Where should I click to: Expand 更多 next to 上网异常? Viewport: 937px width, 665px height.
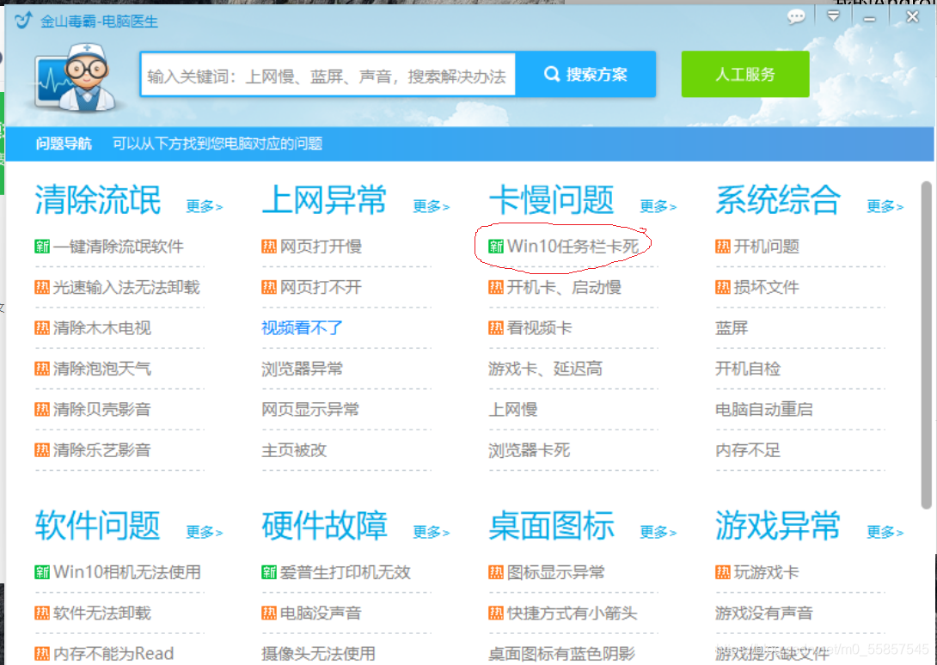click(432, 206)
